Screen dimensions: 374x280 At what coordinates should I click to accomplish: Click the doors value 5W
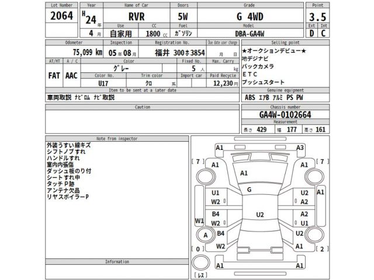pos(183,17)
